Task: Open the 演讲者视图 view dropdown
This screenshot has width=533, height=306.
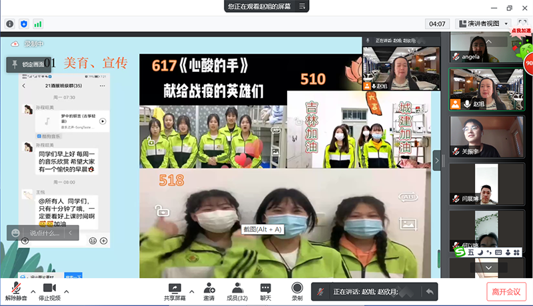Action: (484, 24)
